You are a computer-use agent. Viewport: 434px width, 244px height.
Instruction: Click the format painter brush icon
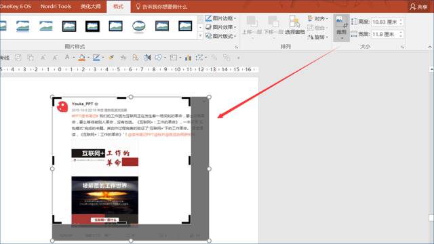tap(111, 58)
